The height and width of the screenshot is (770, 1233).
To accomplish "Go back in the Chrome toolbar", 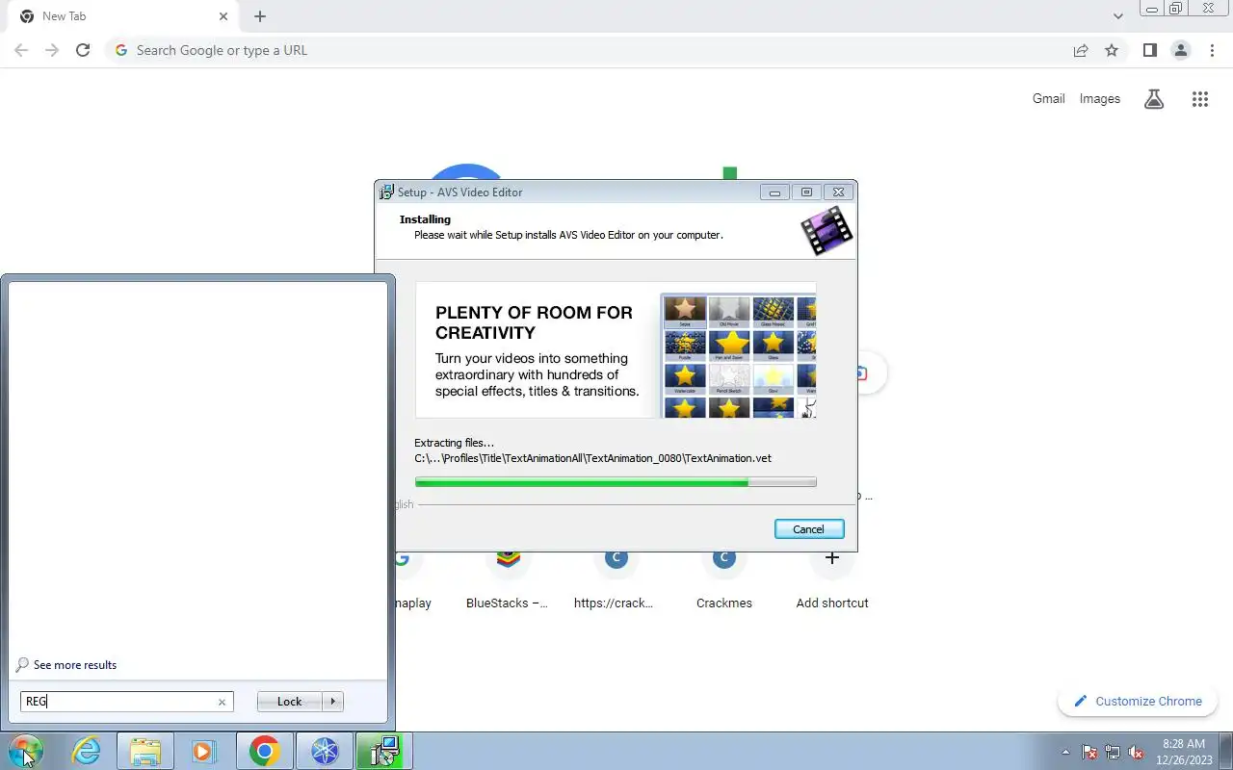I will (21, 50).
